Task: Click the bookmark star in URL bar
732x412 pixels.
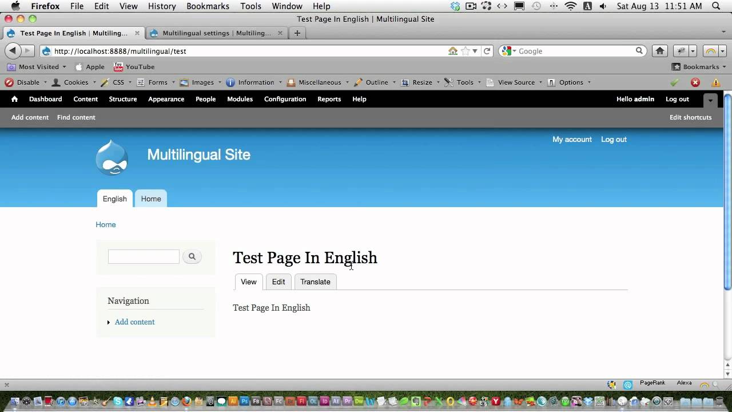Action: coord(466,51)
